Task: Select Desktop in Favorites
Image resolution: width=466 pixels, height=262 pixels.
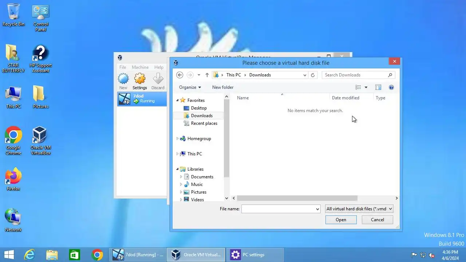Action: [198, 108]
